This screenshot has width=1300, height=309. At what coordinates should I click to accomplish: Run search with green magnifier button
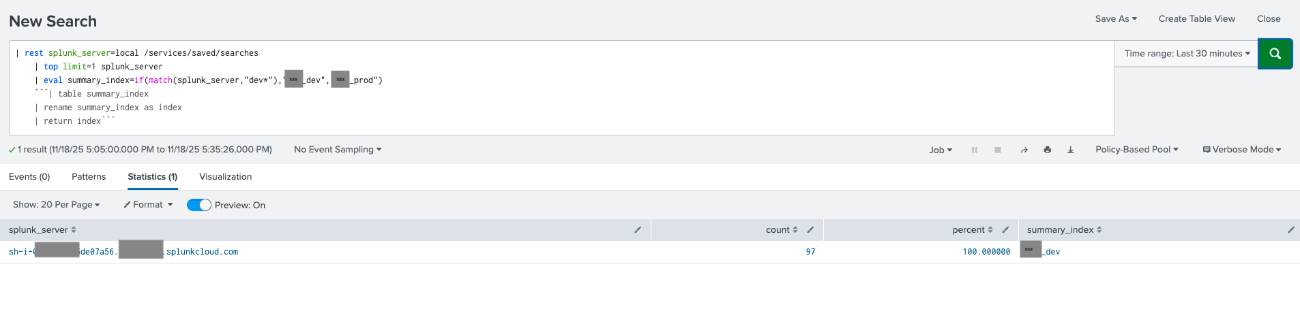(x=1275, y=54)
